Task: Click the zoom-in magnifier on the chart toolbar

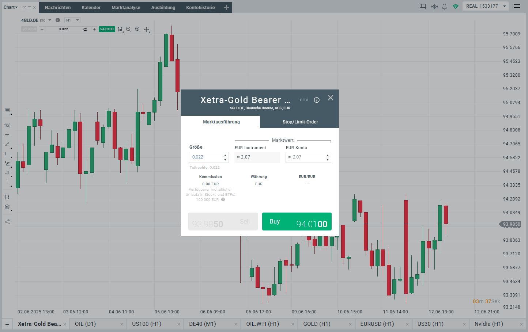Action: pos(137,29)
